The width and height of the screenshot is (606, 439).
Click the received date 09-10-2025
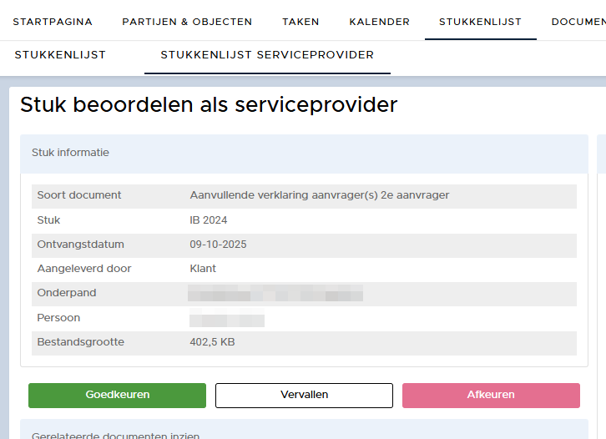point(218,245)
